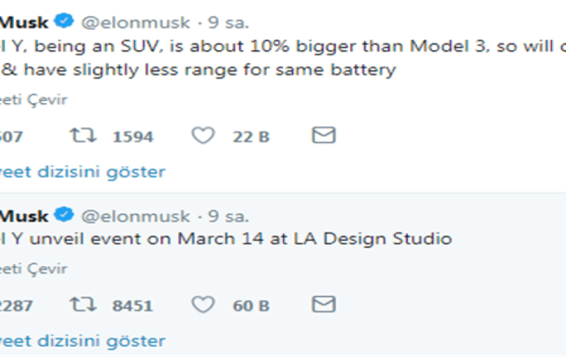This screenshot has width=566, height=357.
Task: Show tweet thread under the 8451 retweets tweet
Action: (82, 341)
